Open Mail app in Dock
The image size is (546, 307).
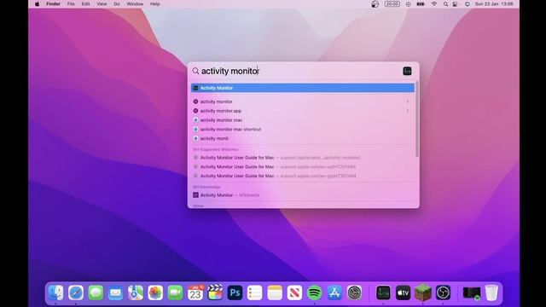[x=116, y=293]
